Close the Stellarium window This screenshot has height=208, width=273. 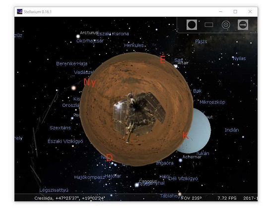[250, 12]
